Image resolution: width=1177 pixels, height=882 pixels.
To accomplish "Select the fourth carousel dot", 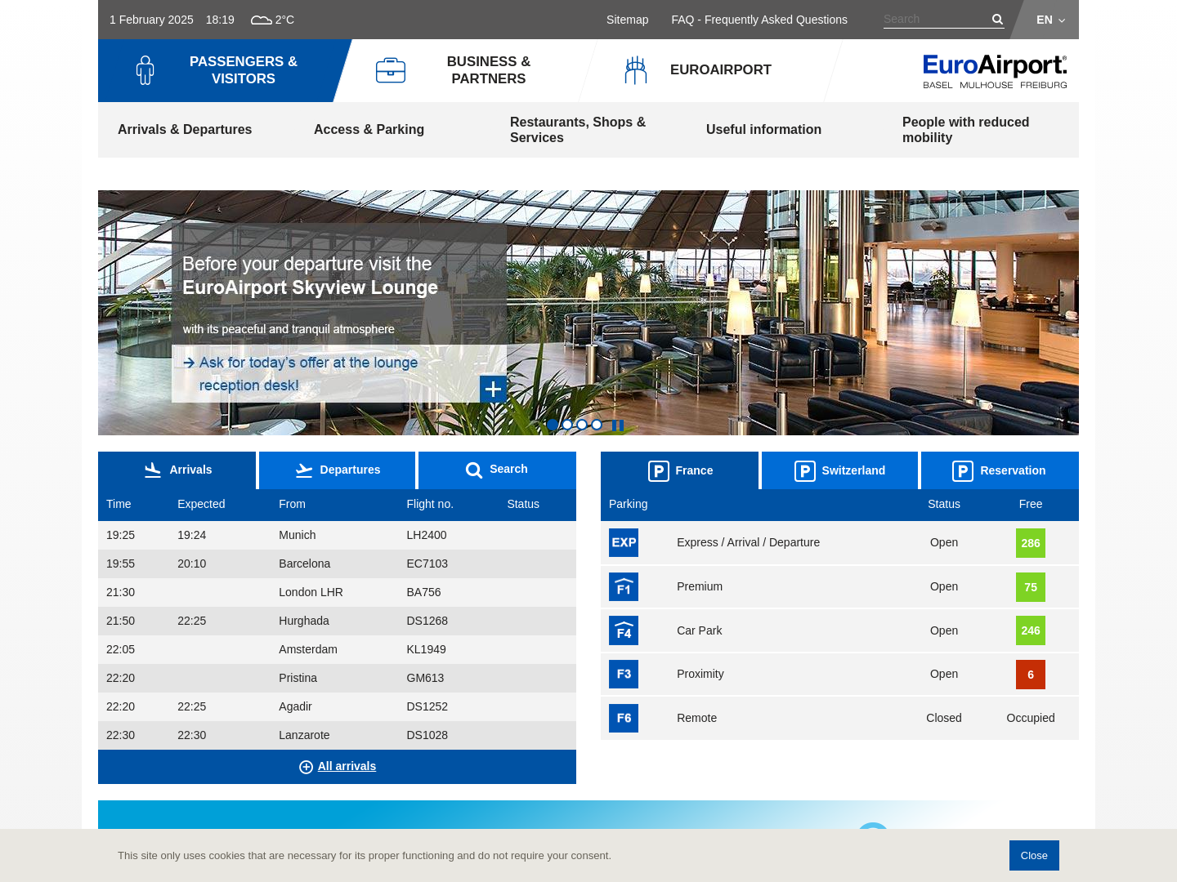I will [597, 425].
